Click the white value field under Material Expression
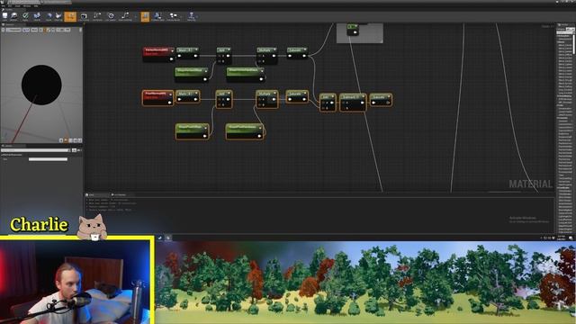The image size is (576, 324). tap(48, 159)
